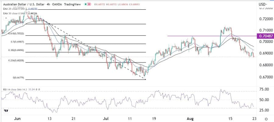Click the pink data-mode indicator icon
The width and height of the screenshot is (274, 122).
[x=89, y=4]
